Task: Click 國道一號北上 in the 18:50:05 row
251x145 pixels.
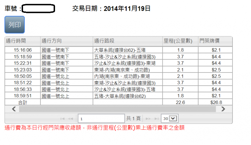Action: tap(67, 76)
